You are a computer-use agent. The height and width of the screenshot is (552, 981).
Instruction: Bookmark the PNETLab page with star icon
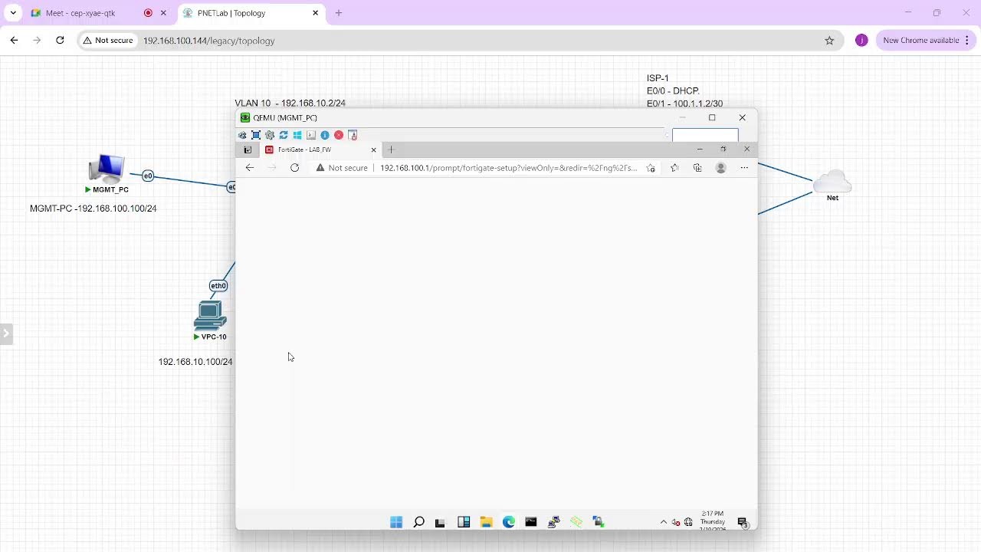click(x=829, y=41)
